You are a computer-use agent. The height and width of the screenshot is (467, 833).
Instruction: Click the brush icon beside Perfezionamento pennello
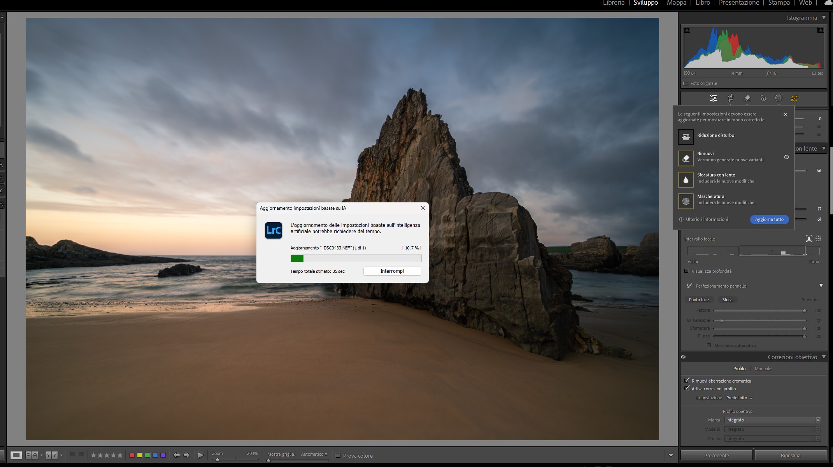(x=689, y=286)
